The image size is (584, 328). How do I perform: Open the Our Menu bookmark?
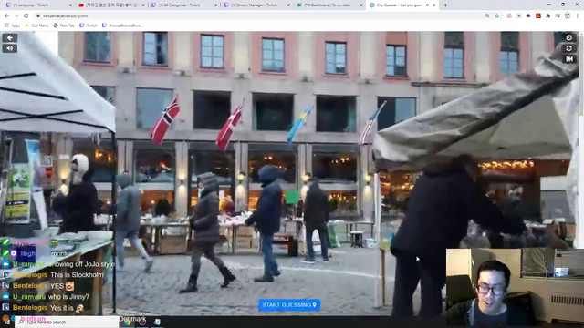coord(36,26)
